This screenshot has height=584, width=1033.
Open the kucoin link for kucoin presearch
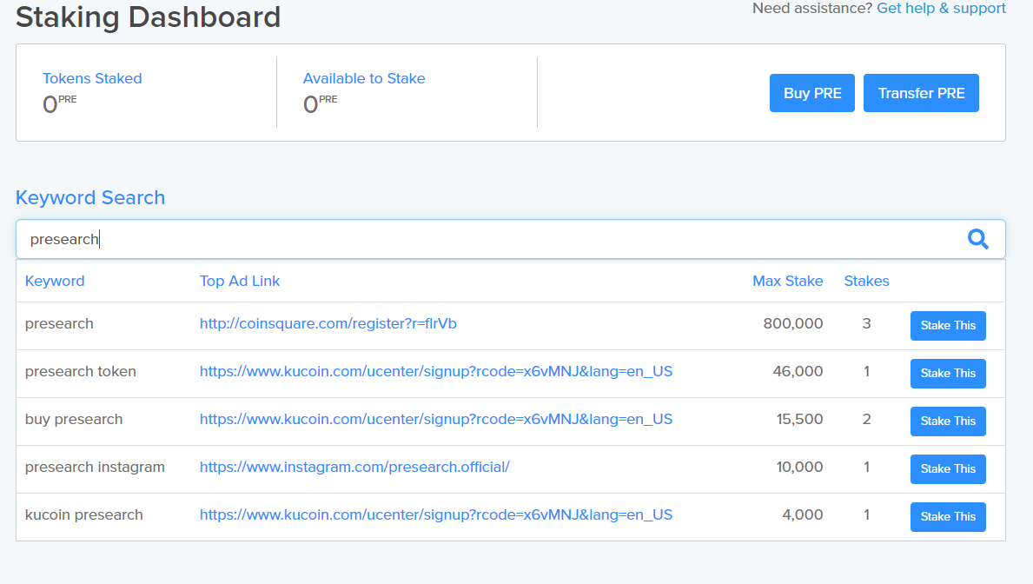[436, 514]
